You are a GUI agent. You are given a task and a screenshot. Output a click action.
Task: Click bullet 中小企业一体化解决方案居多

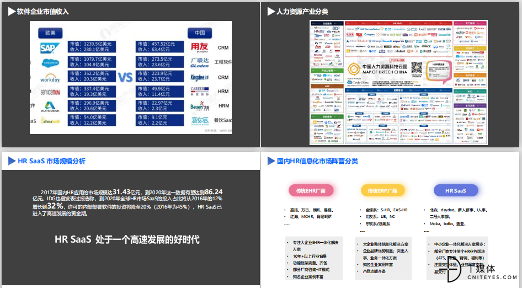click(460, 244)
